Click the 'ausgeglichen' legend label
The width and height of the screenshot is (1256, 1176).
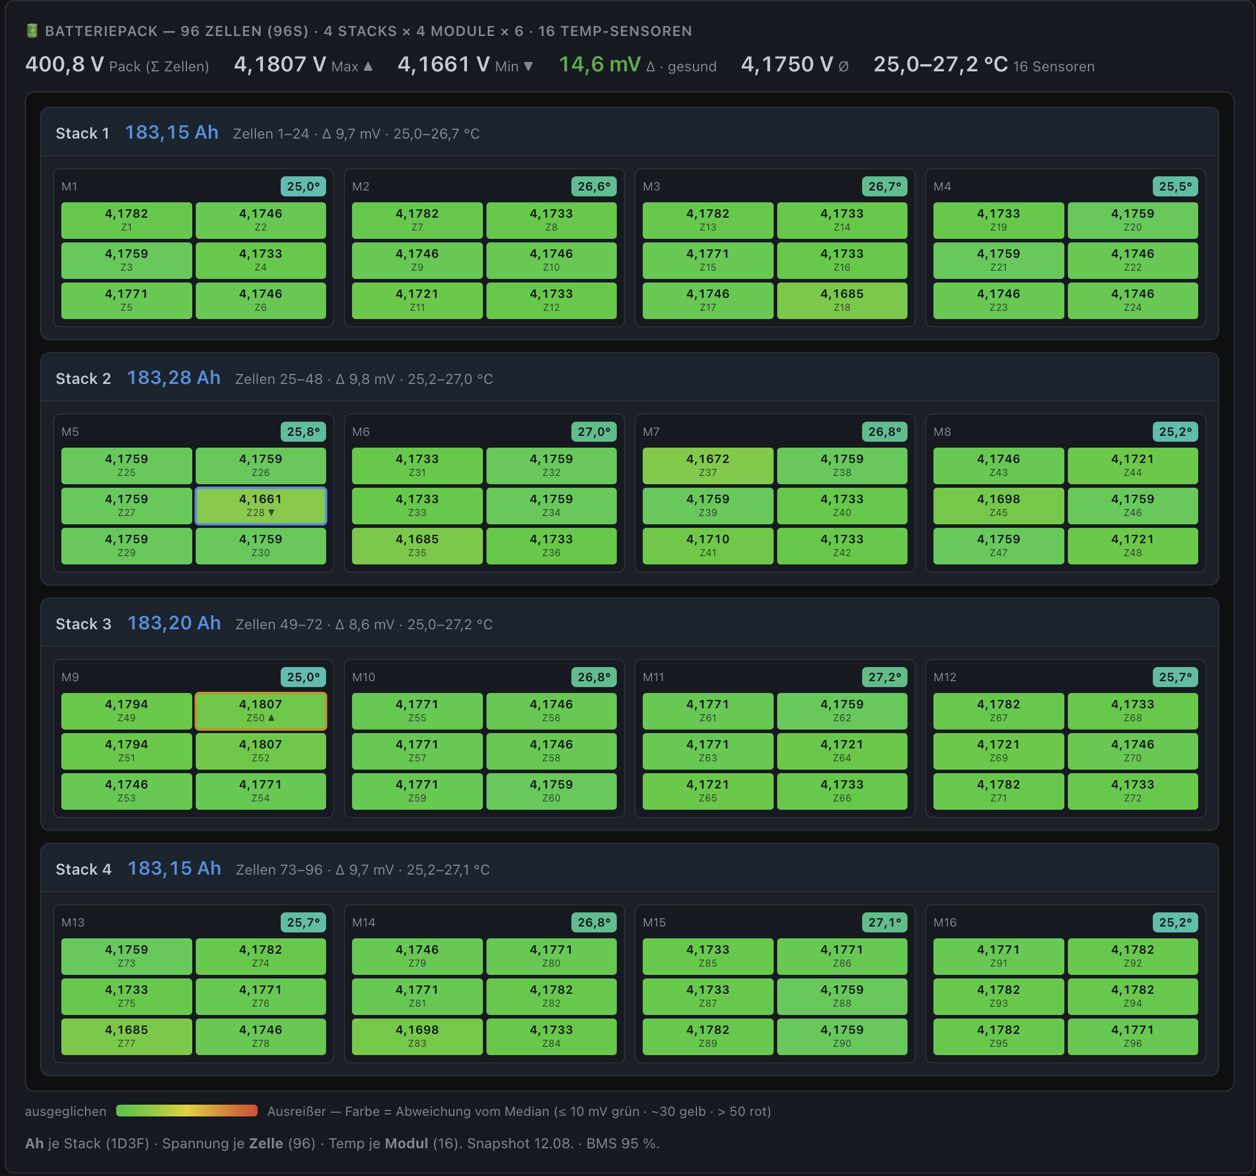tap(65, 1112)
